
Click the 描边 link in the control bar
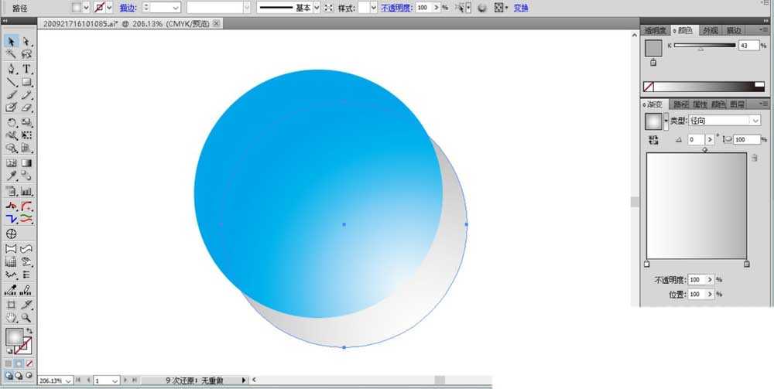[128, 8]
